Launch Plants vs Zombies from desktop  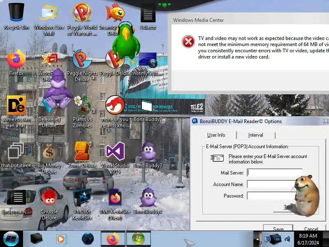82,111
